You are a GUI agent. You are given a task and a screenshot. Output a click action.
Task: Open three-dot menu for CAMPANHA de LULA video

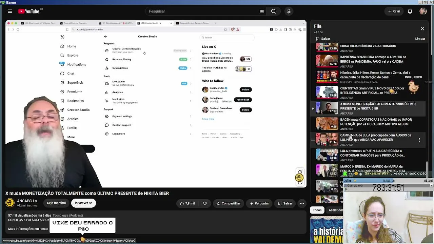(x=419, y=140)
